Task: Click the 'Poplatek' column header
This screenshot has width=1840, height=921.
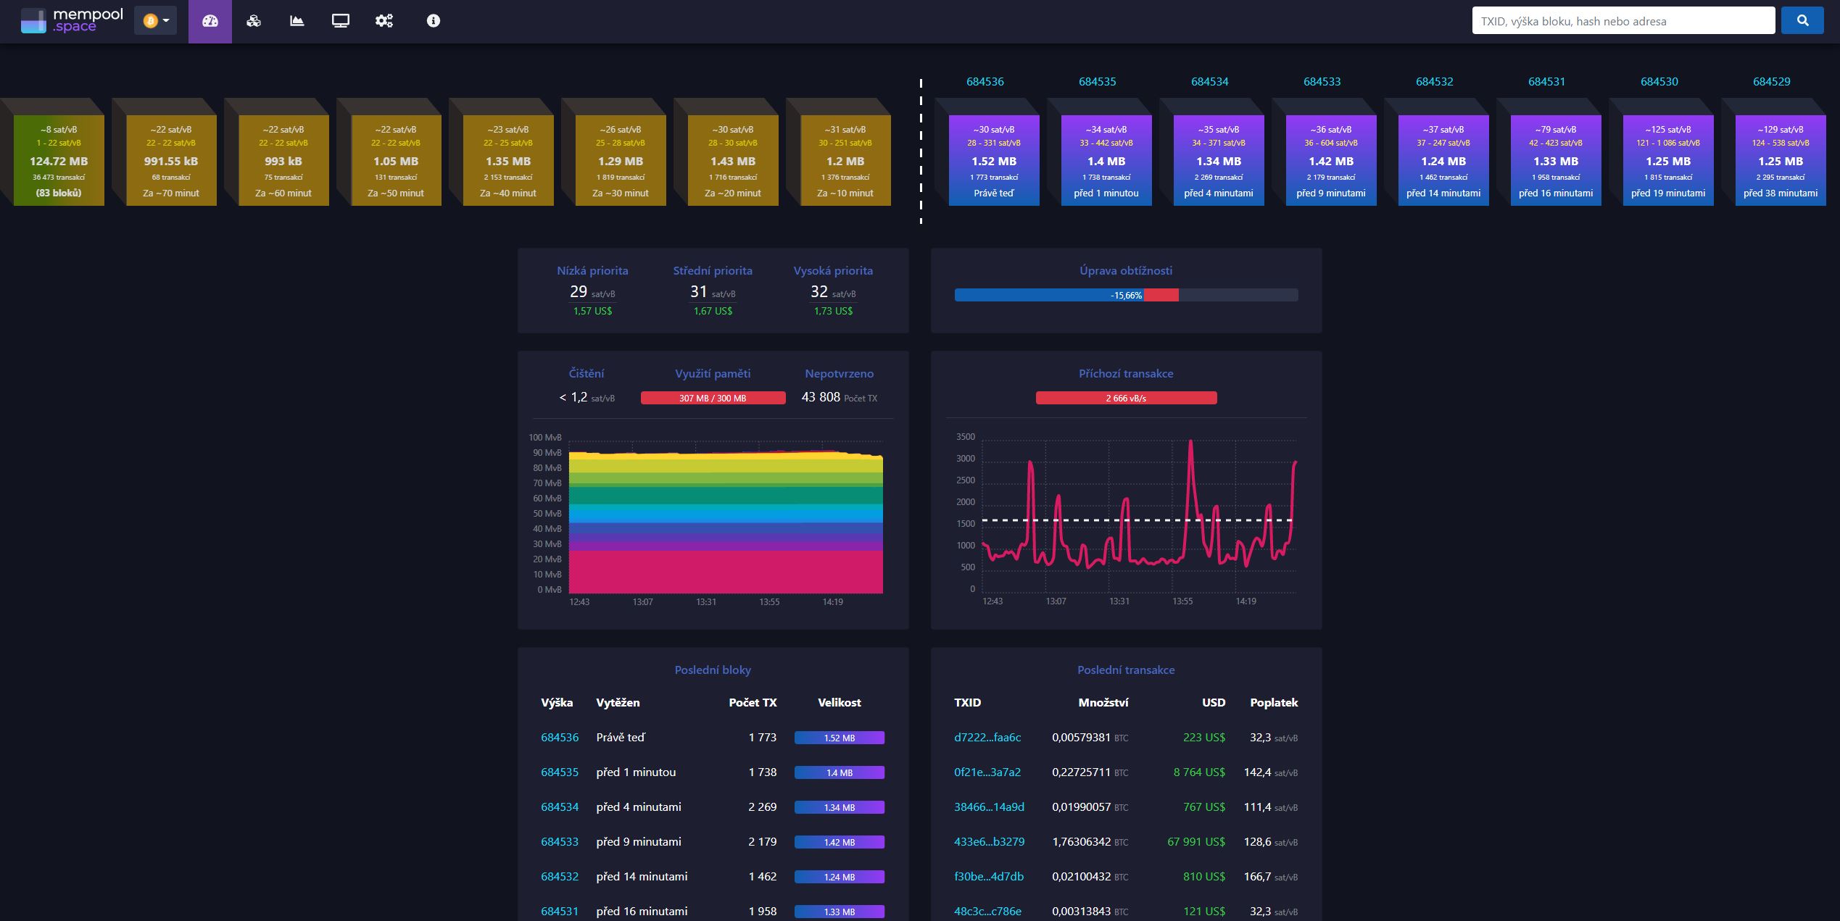Action: (1274, 703)
